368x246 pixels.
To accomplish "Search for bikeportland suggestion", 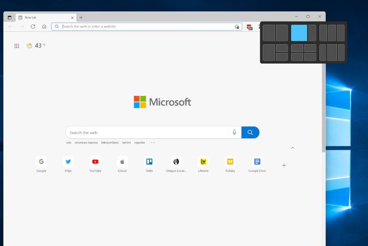I will coord(110,143).
